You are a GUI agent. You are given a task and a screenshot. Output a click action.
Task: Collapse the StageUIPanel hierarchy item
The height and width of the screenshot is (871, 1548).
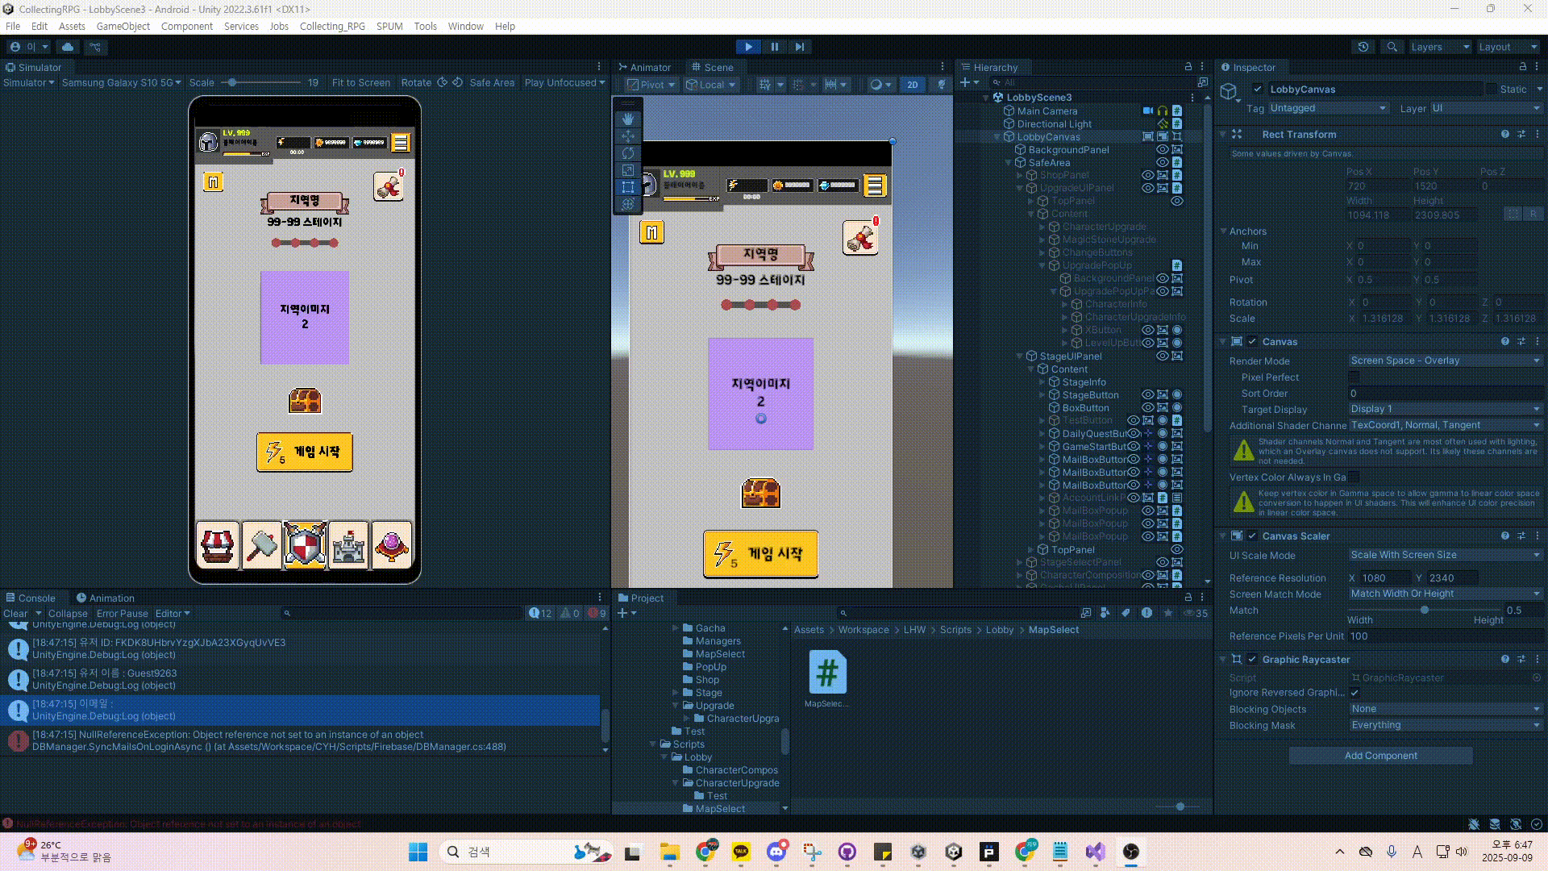pos(1020,356)
